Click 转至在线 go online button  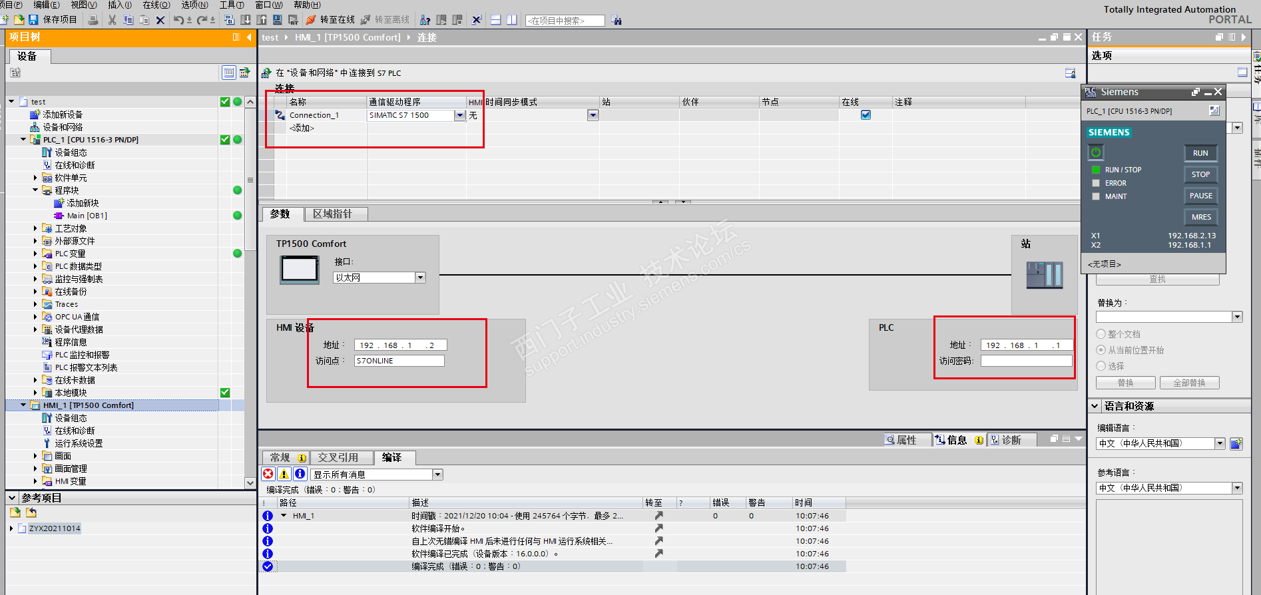330,20
